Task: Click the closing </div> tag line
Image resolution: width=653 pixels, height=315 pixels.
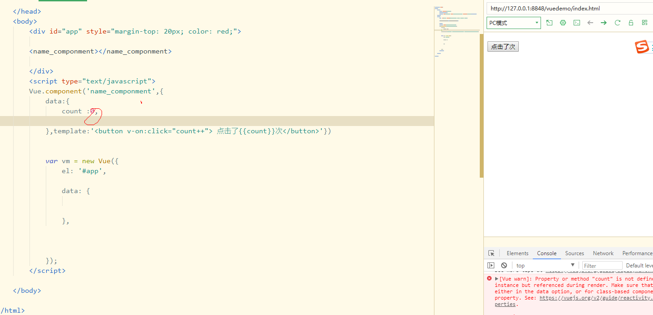Action: [41, 71]
